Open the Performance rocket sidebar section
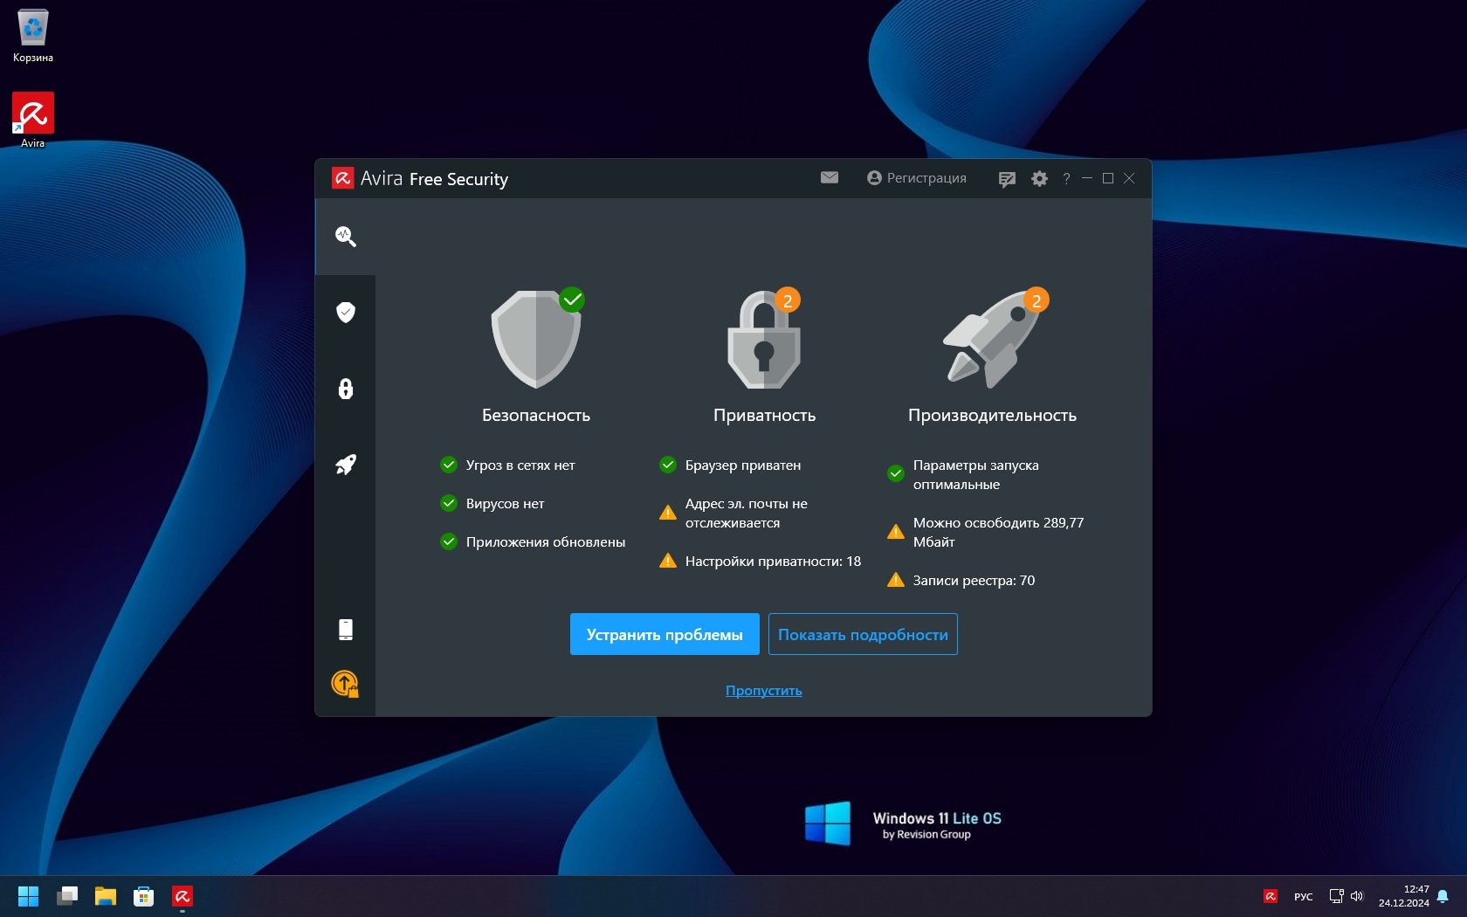The height and width of the screenshot is (917, 1467). (x=346, y=465)
